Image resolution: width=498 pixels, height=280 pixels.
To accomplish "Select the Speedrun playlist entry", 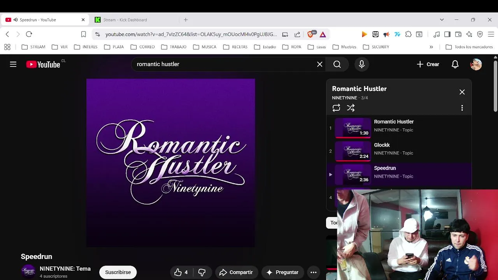I will click(399, 174).
